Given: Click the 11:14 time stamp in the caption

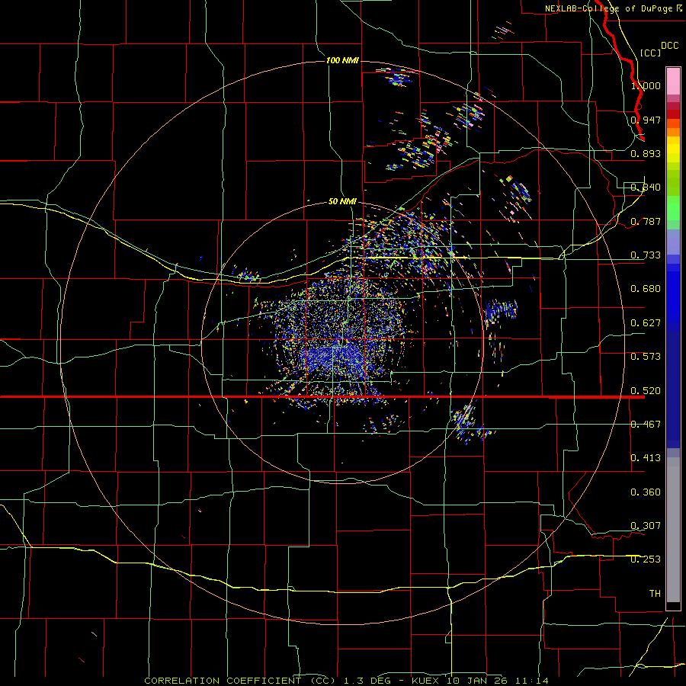Looking at the screenshot, I should click(533, 681).
